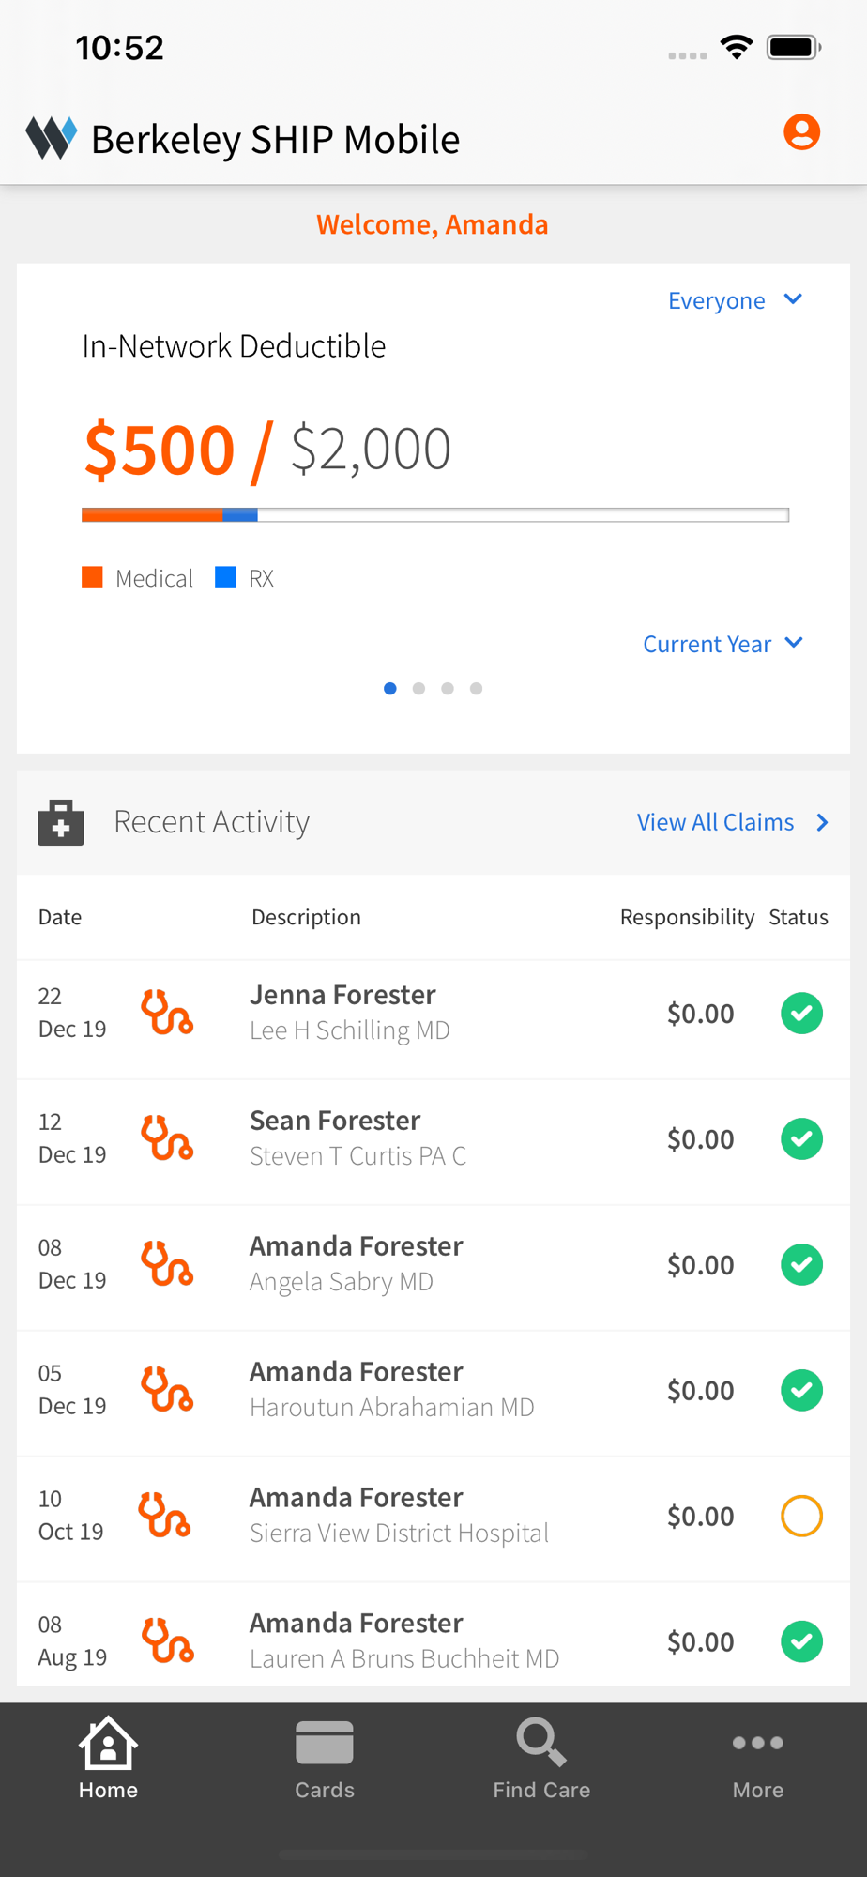The height and width of the screenshot is (1877, 867).
Task: Tap stethoscope icon for Sean Forester claim
Action: coord(167,1138)
